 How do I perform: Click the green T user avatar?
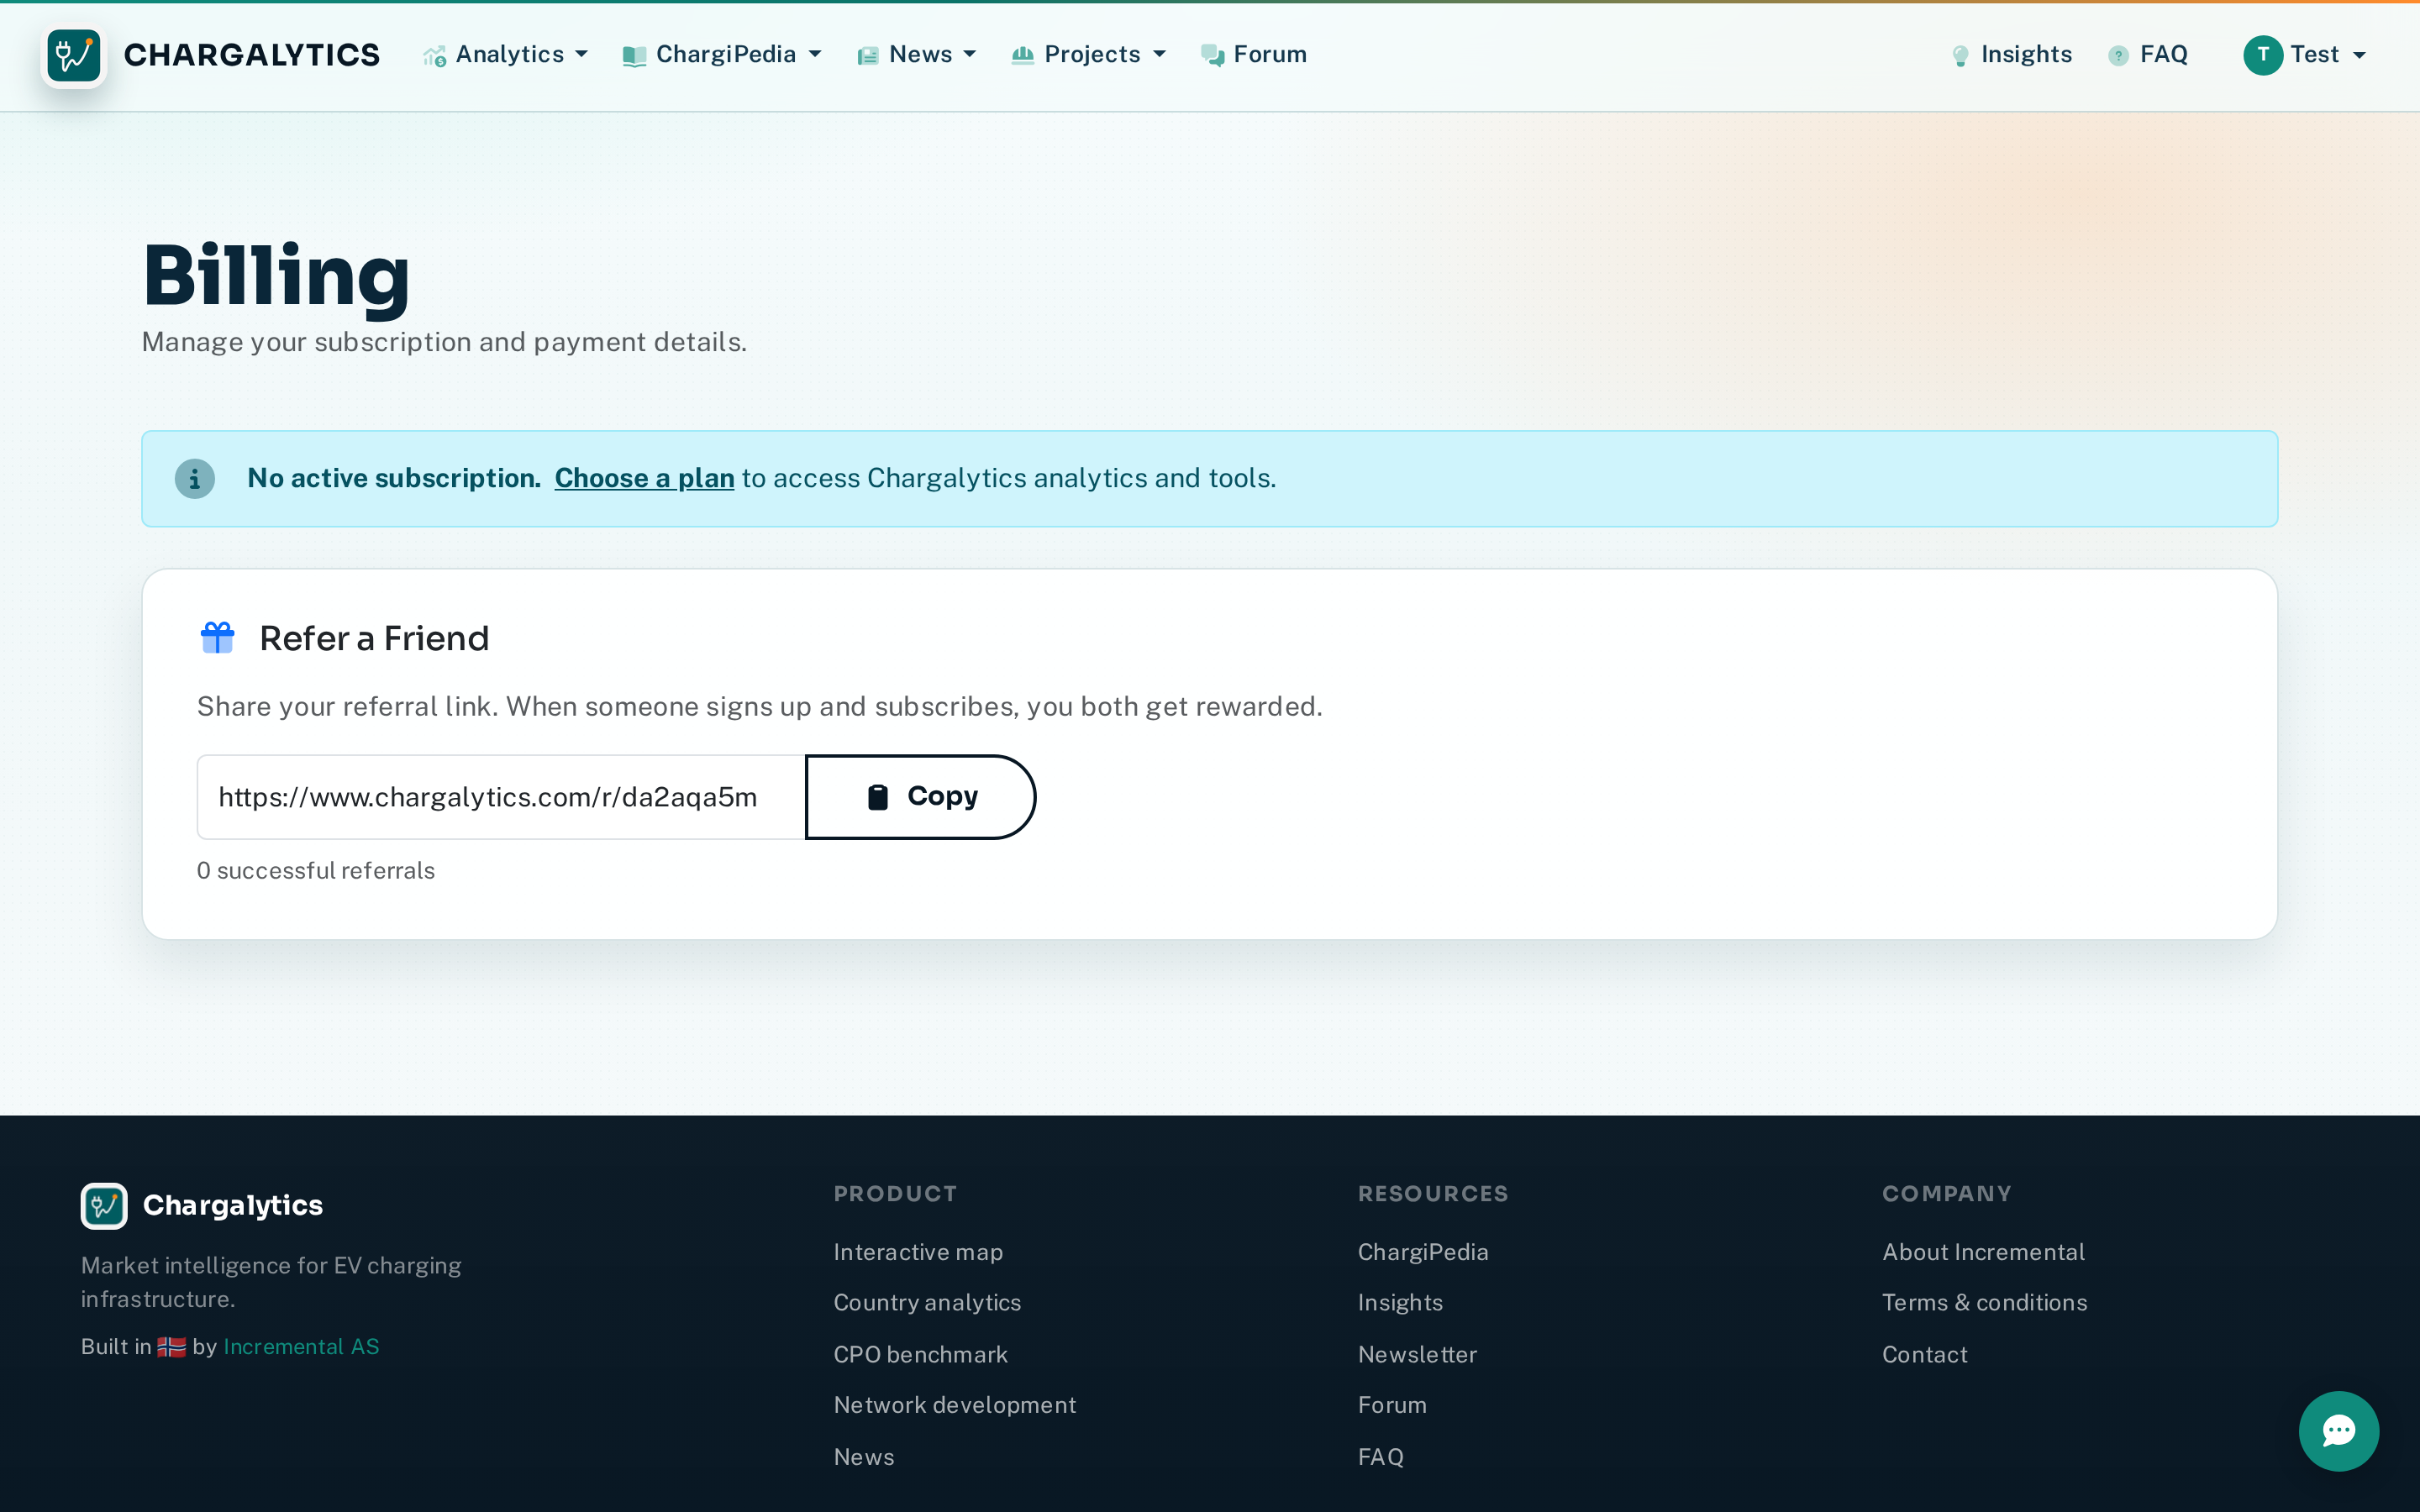2262,55
